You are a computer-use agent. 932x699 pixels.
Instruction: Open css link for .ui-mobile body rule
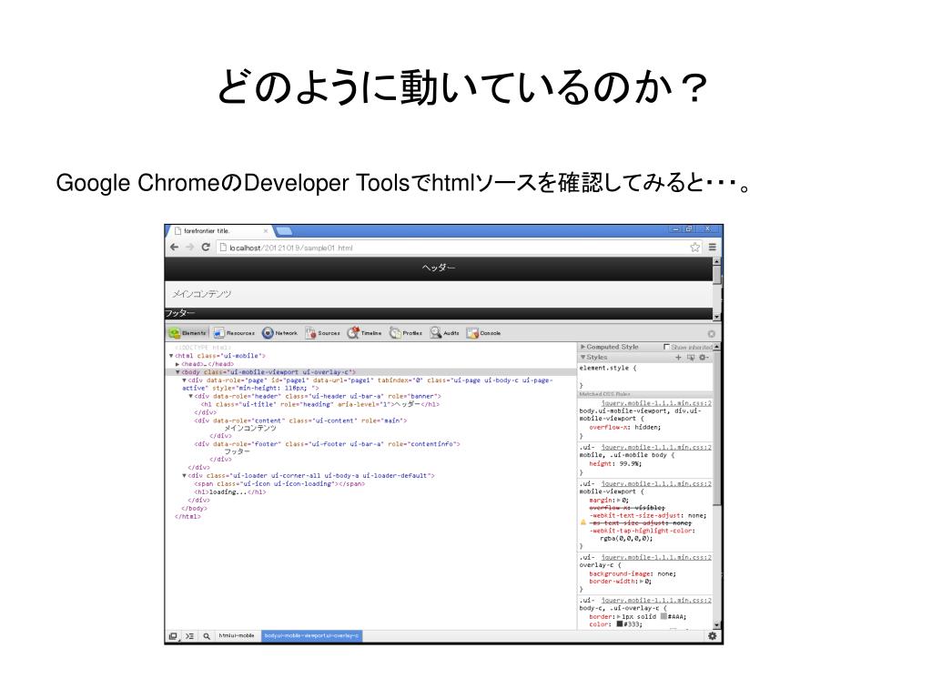click(x=656, y=447)
